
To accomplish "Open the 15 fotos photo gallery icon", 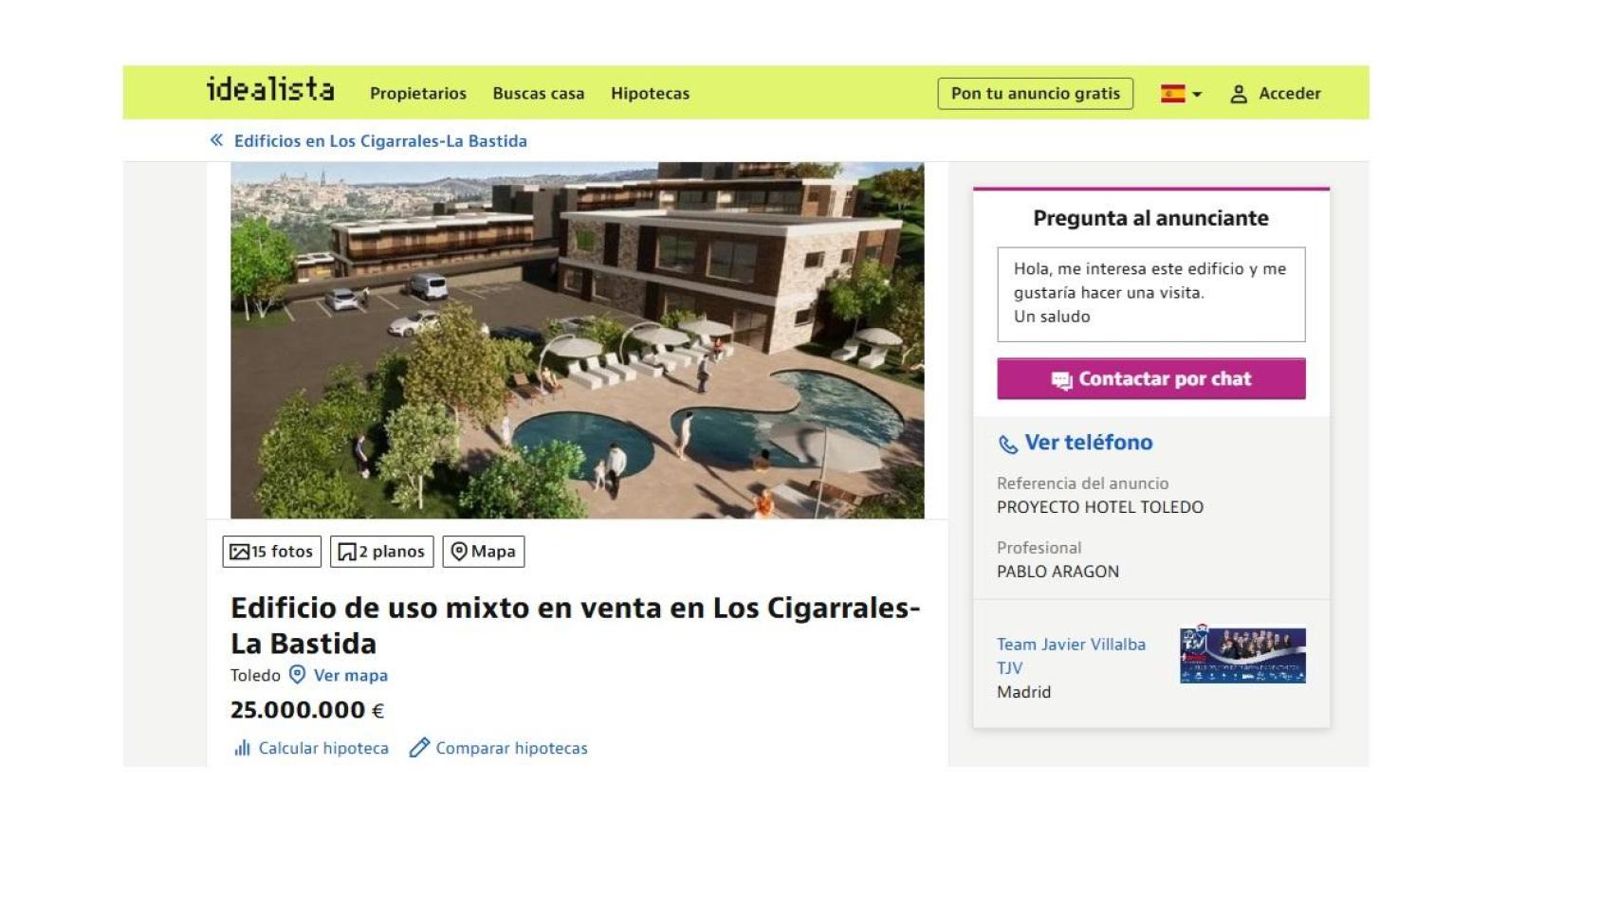I will coord(240,551).
